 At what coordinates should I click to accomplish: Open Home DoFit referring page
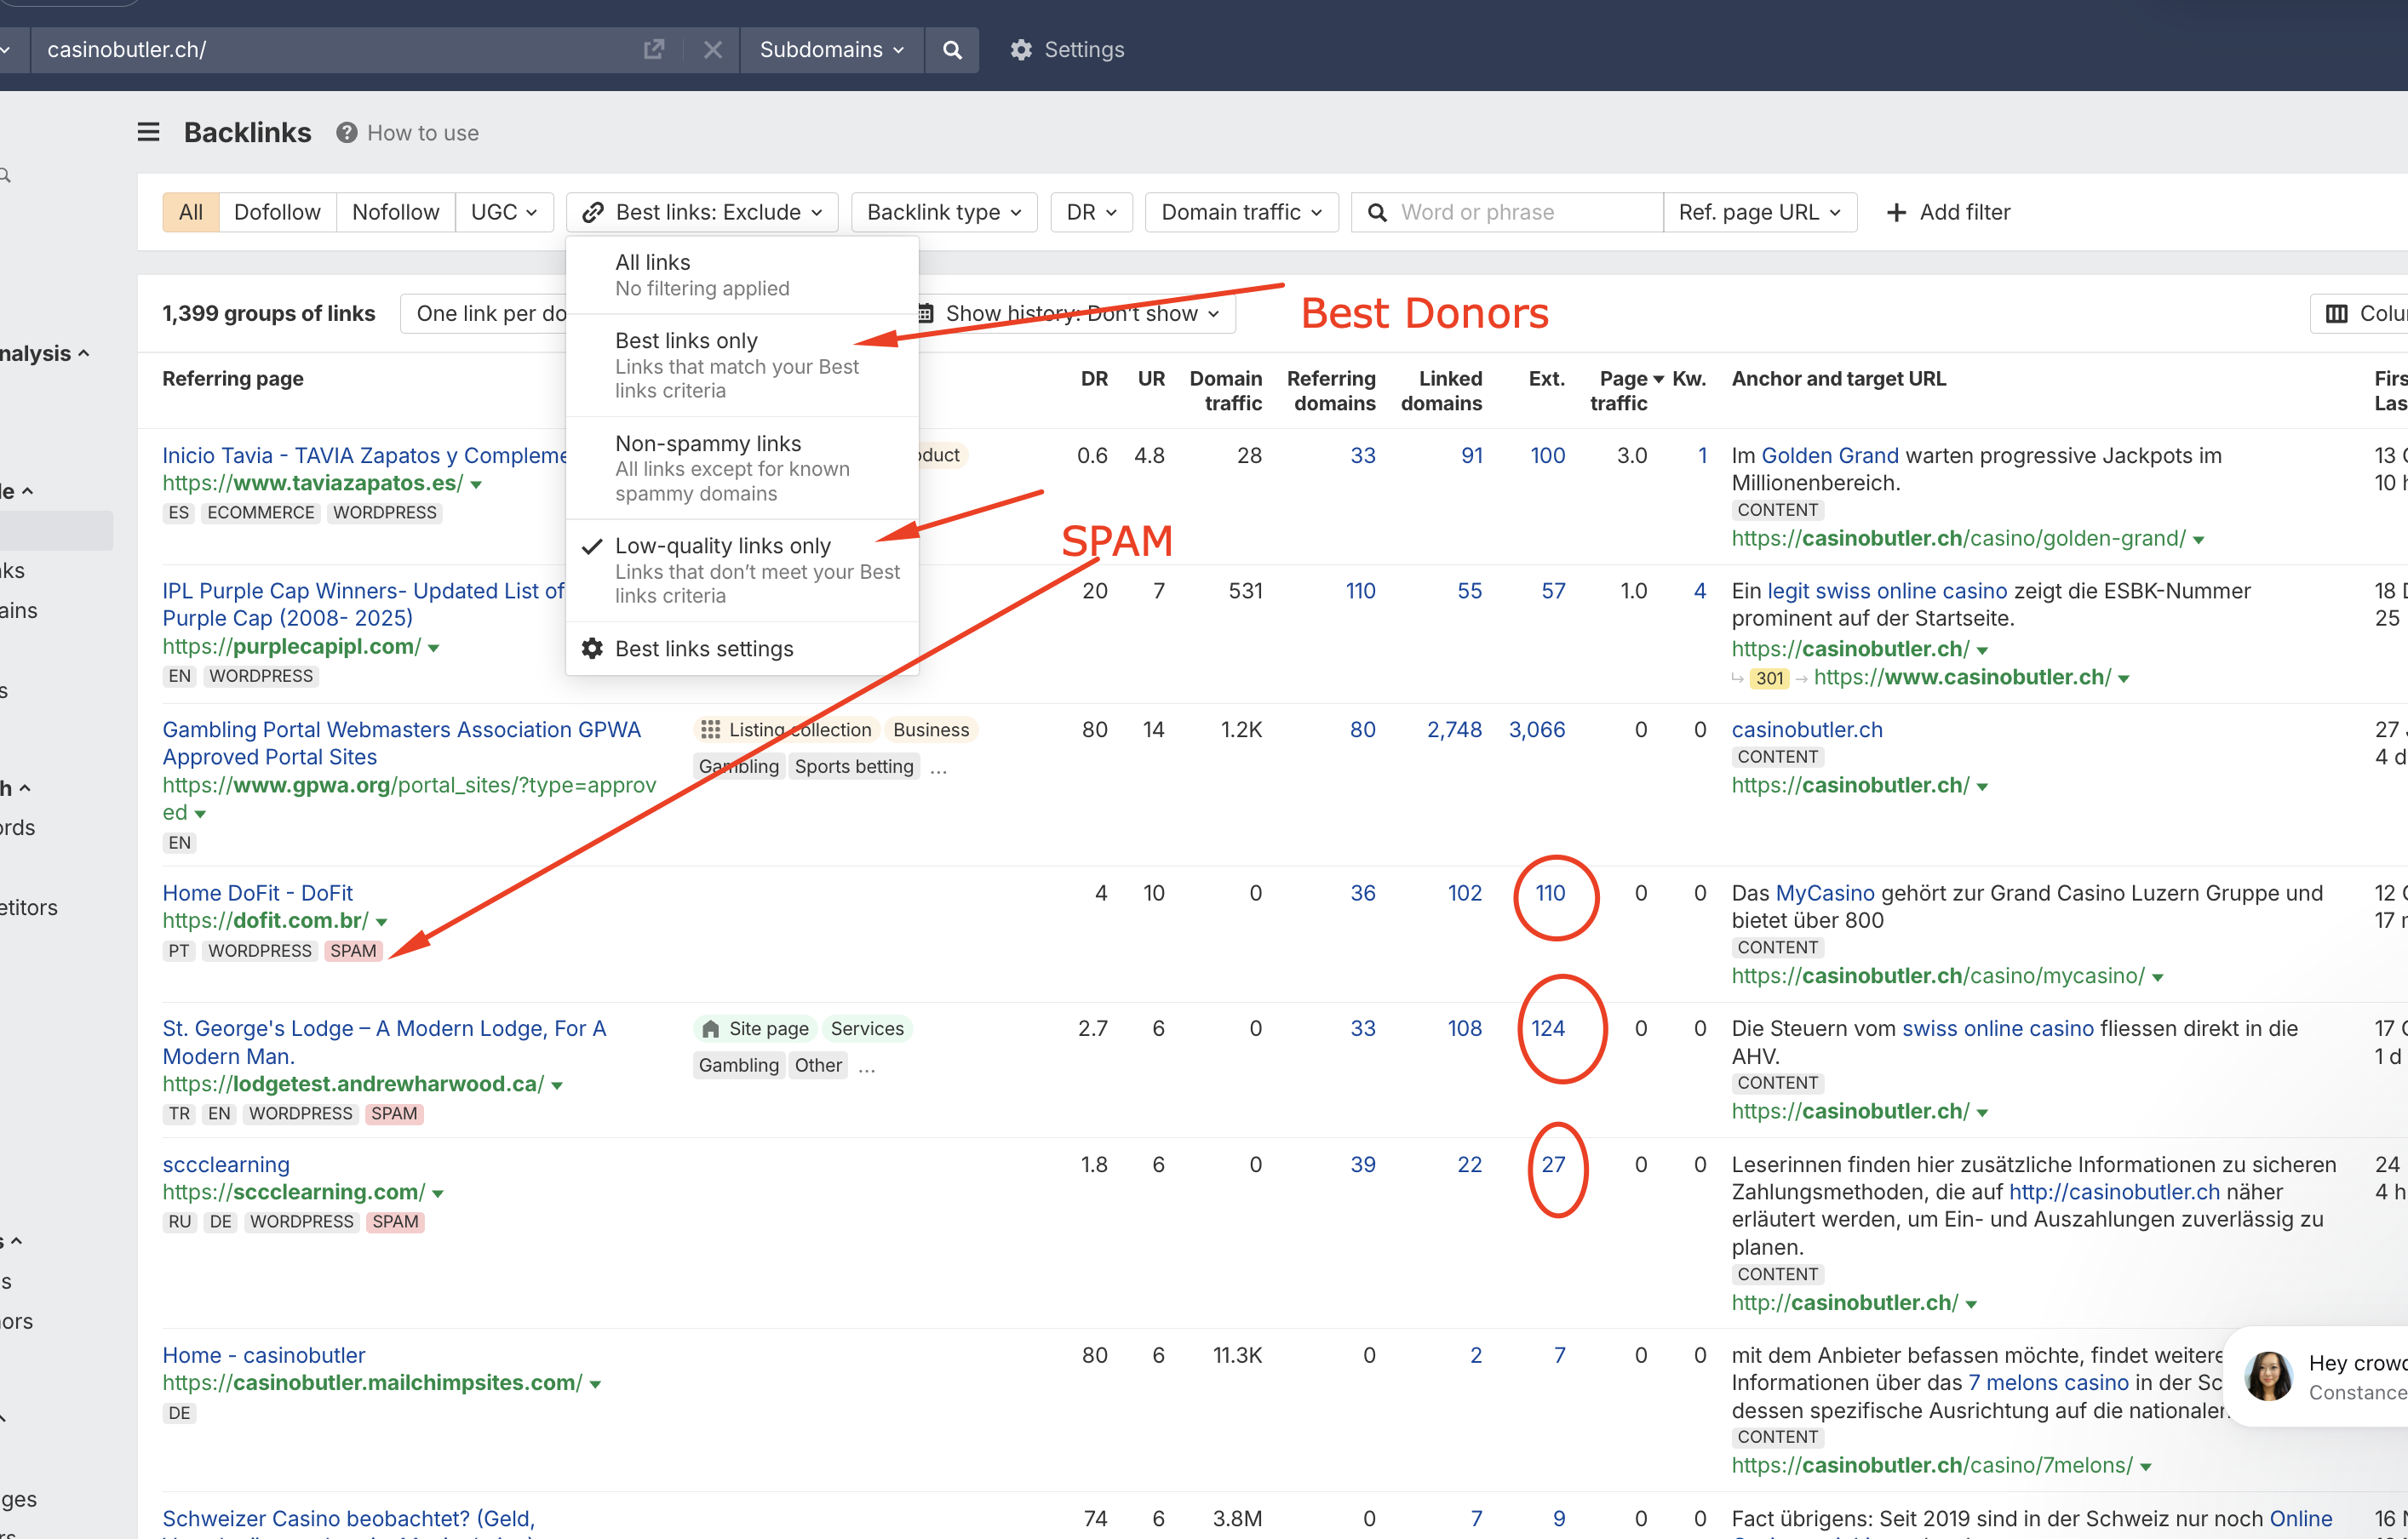(x=257, y=893)
